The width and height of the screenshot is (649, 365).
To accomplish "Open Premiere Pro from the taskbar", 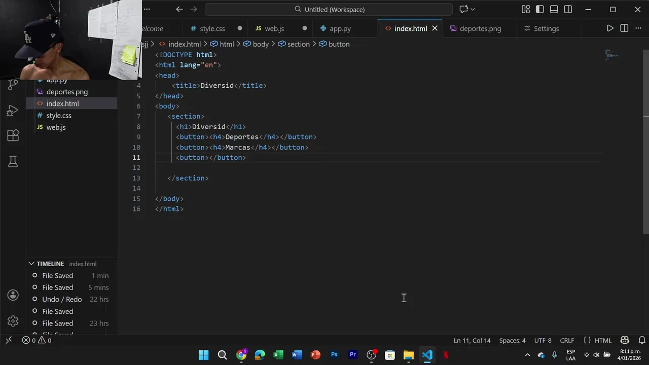I will (x=353, y=355).
